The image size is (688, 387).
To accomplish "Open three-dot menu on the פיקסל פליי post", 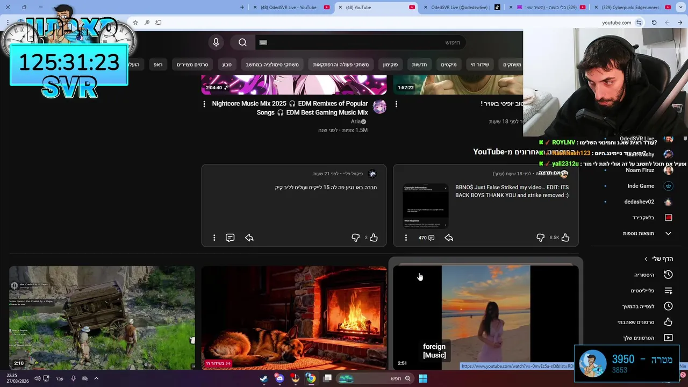I will pos(214,238).
